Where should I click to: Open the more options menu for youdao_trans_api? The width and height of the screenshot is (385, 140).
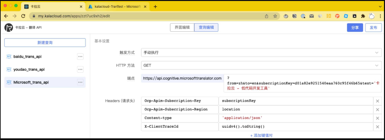click(80, 69)
